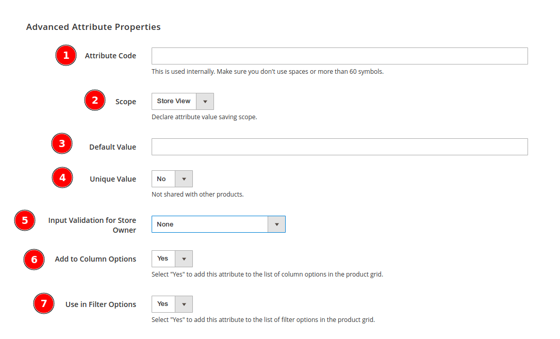Click the hint about column options in product grid

pos(267,275)
